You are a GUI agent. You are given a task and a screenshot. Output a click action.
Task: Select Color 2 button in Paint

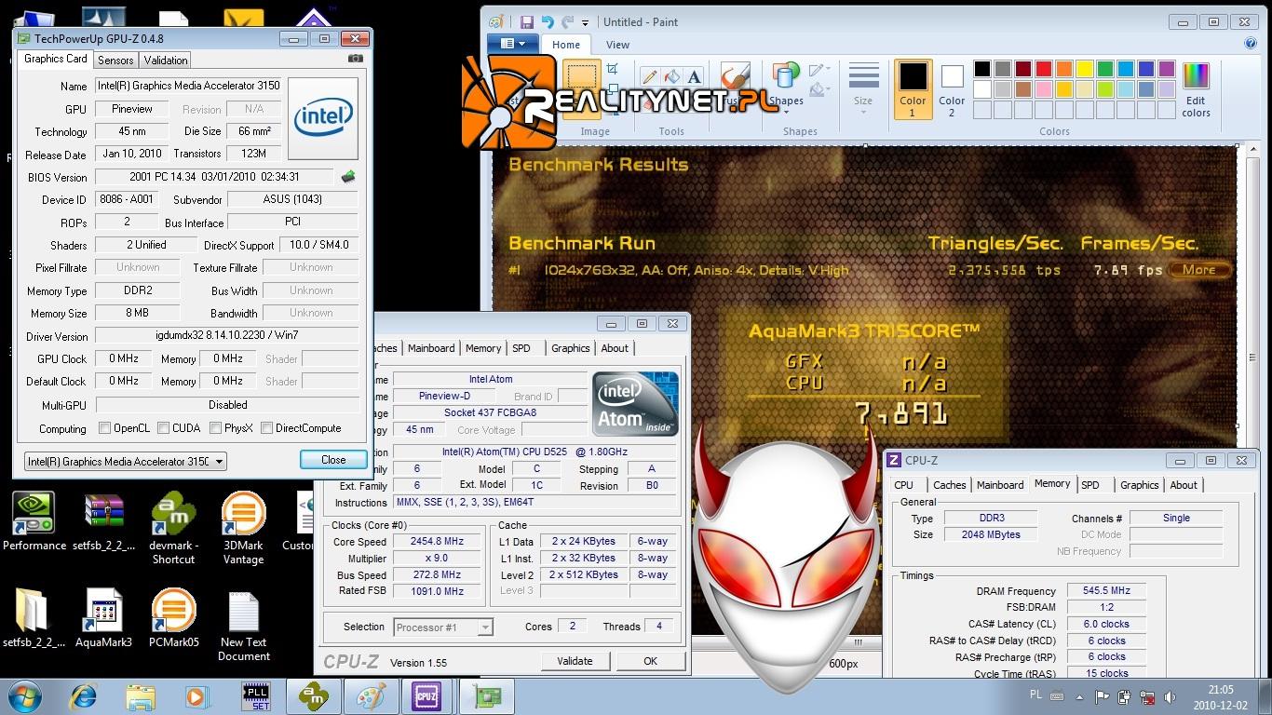pyautogui.click(x=952, y=90)
